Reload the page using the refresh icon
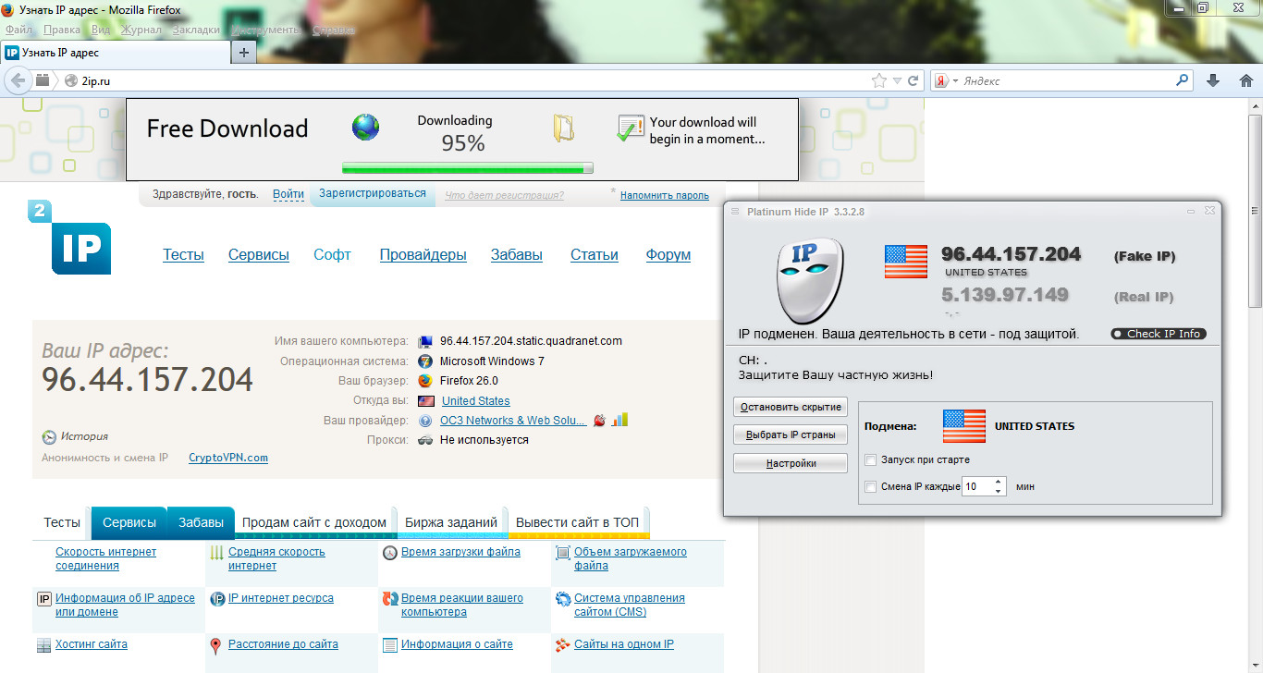 (914, 80)
